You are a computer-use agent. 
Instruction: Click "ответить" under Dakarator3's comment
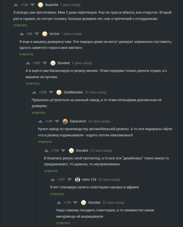(x=45, y=142)
